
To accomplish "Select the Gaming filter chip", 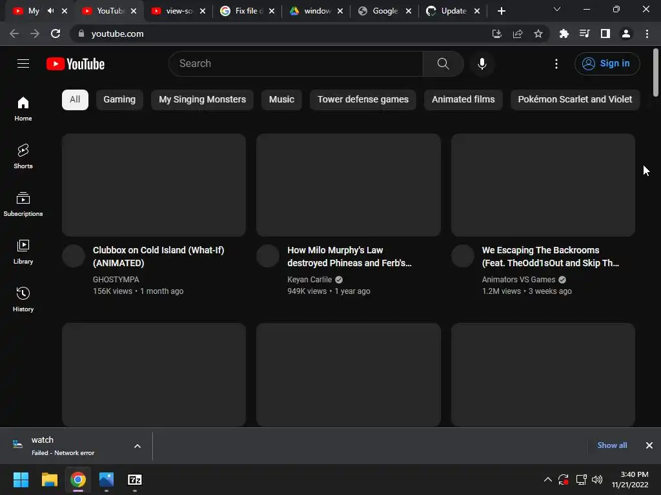I will point(119,100).
